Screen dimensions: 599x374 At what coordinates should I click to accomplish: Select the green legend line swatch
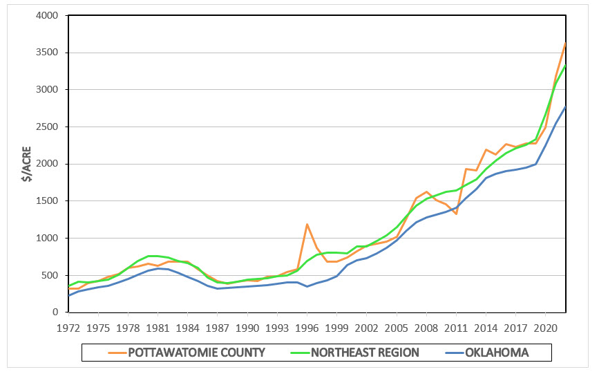[x=297, y=353]
